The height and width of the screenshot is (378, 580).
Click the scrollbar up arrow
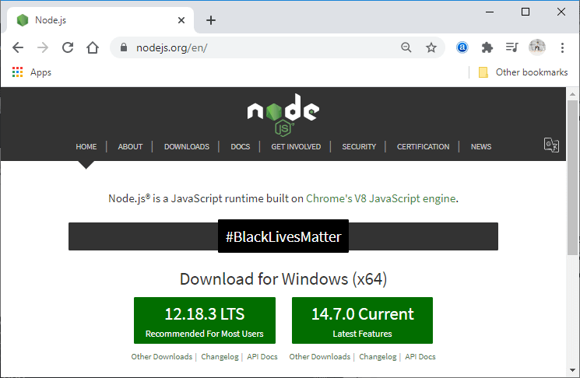coord(572,94)
